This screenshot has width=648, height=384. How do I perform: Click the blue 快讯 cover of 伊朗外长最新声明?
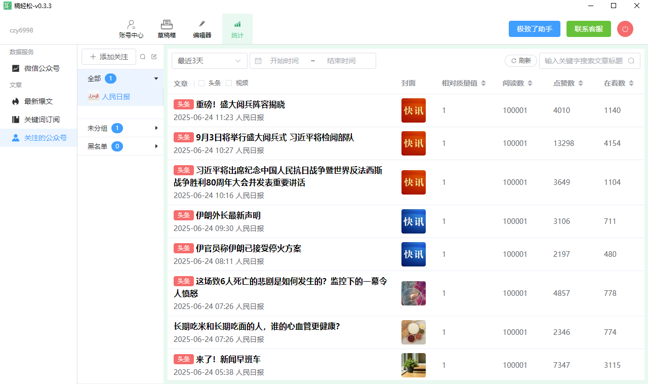click(x=414, y=221)
